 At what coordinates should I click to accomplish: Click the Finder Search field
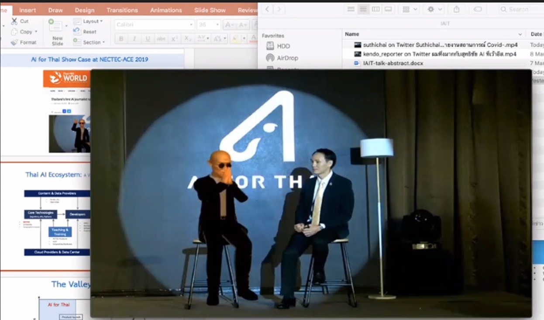[521, 9]
